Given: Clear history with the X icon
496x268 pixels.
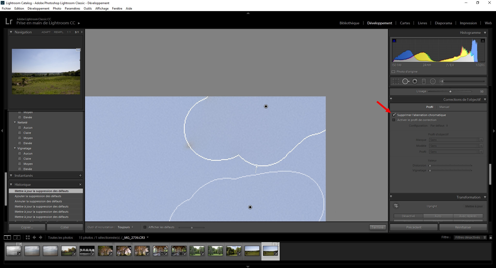Looking at the screenshot, I should 80,185.
